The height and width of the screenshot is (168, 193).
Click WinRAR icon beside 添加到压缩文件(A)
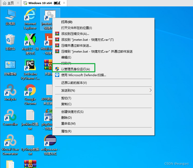(x=57, y=34)
